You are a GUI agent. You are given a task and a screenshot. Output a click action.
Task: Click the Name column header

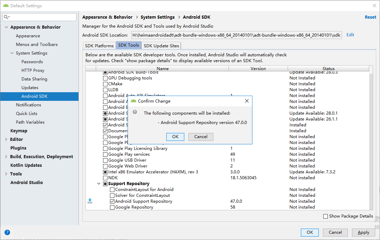(163, 69)
